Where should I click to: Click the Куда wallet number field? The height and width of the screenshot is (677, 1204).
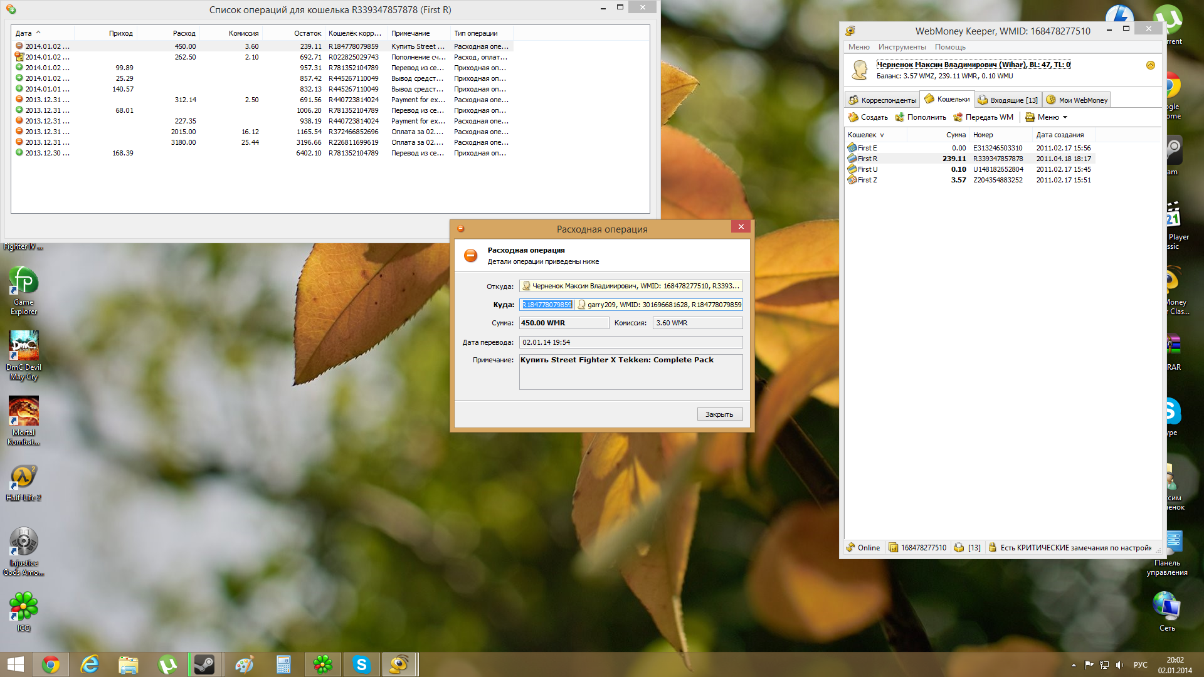point(547,305)
